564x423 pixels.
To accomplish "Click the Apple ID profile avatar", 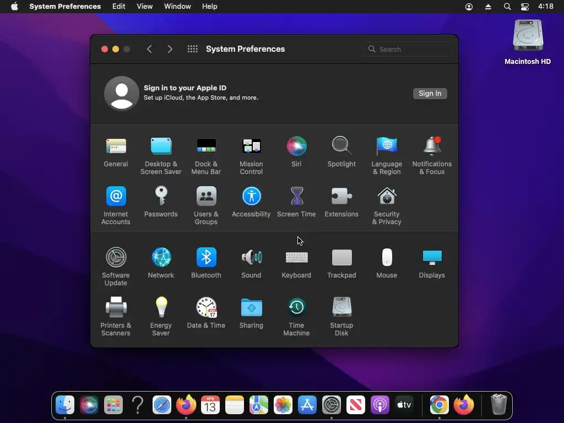I will coord(122,94).
